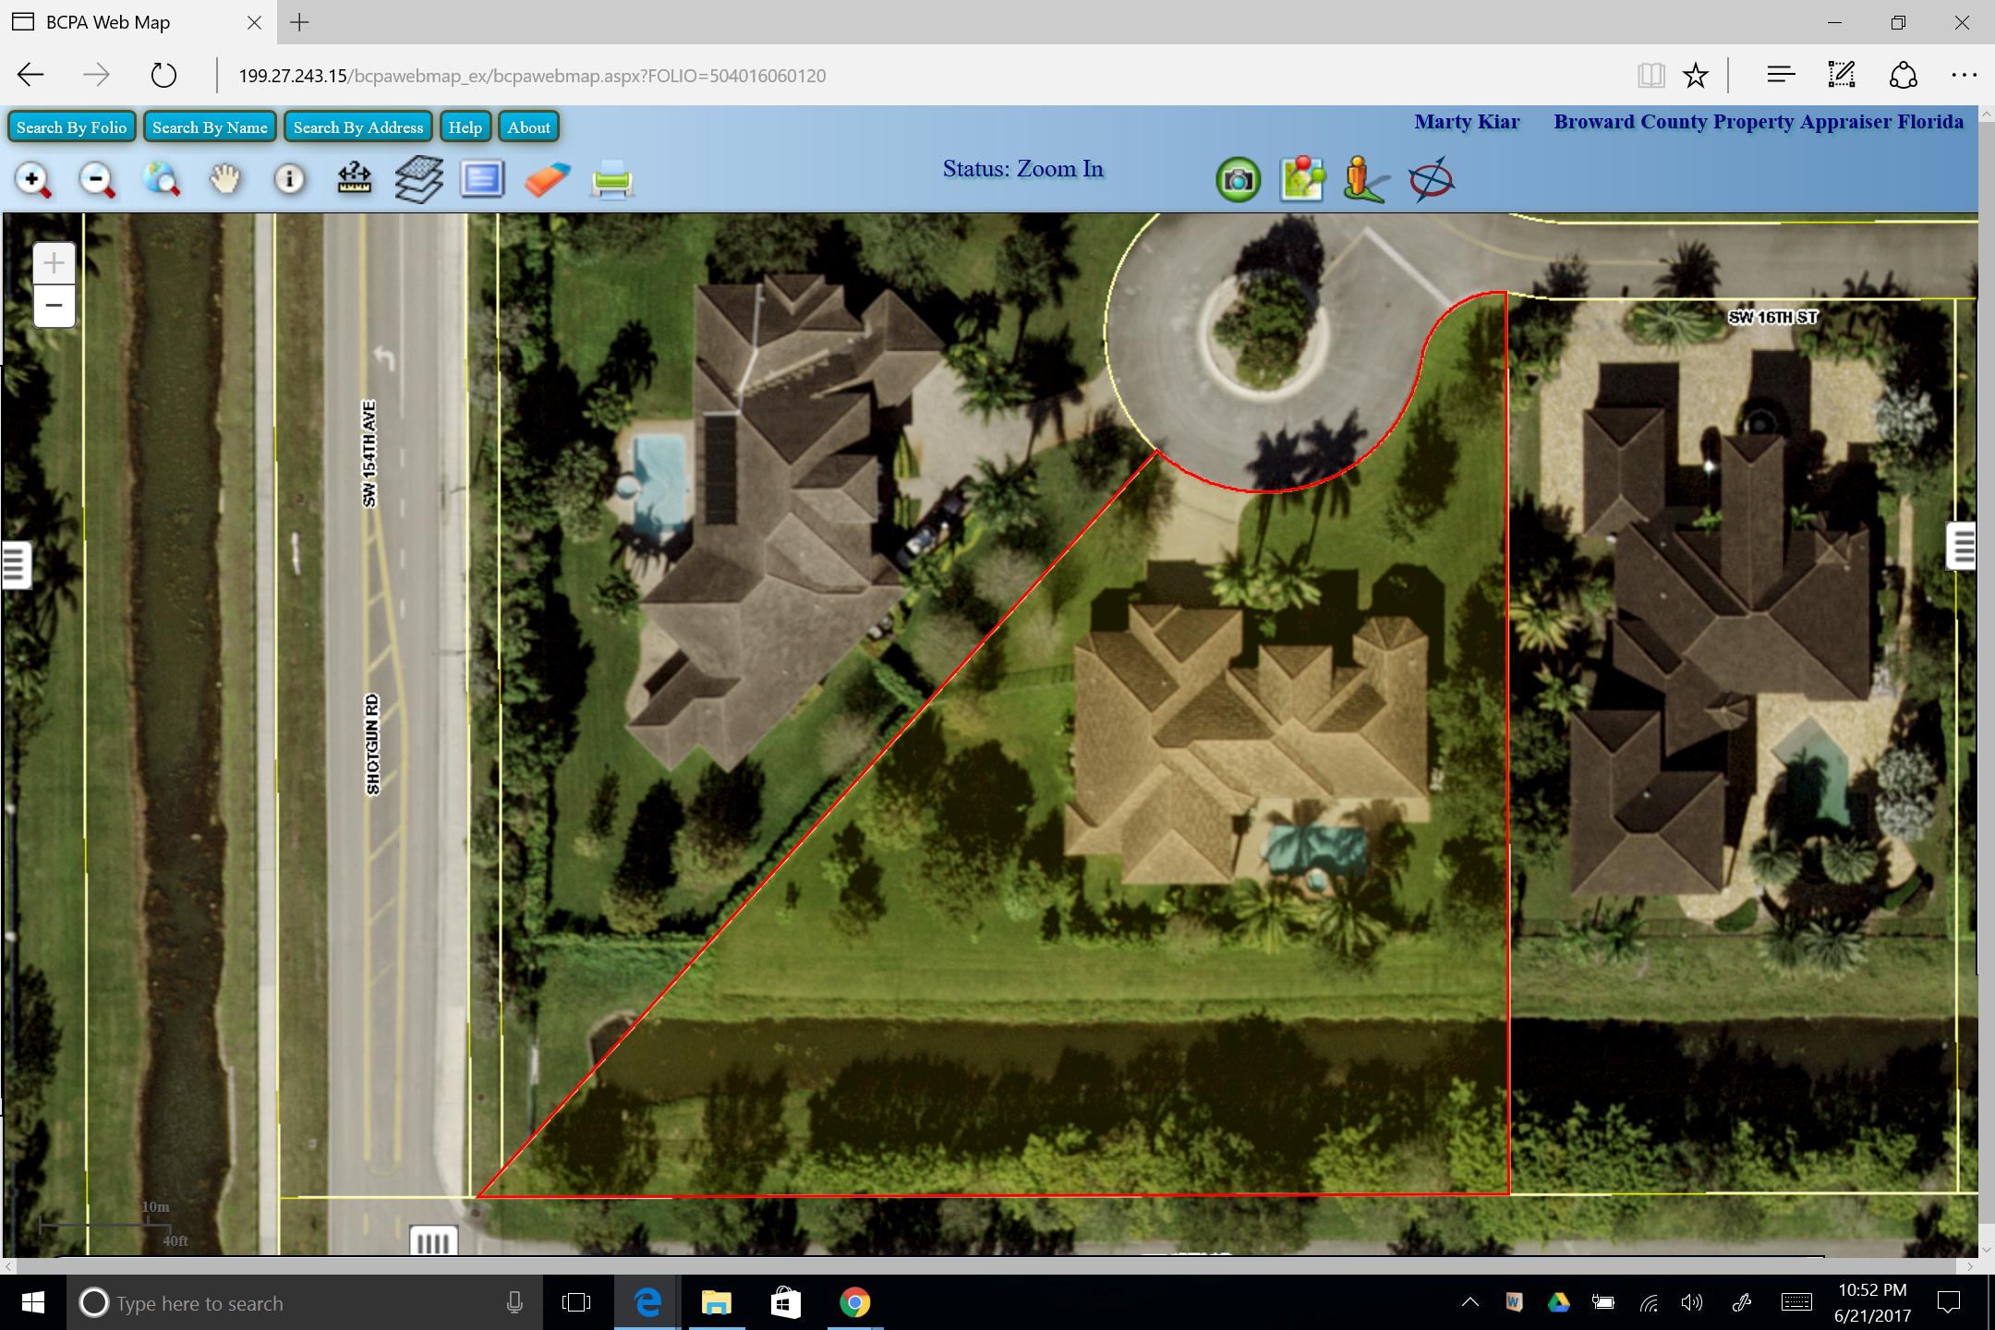Select the Zoom In magnifier tool

tap(33, 179)
